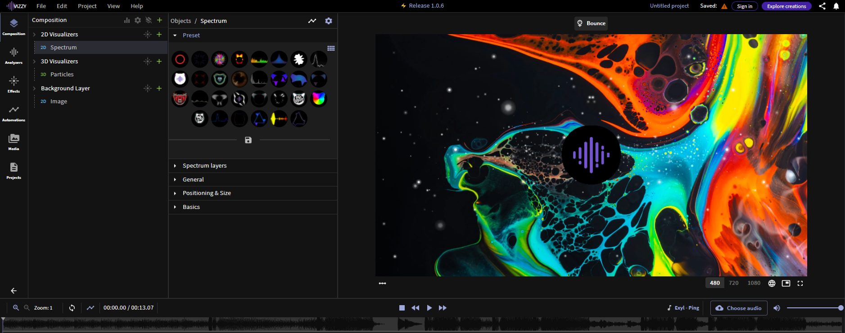Screen dimensions: 845x333
Task: Click the Saved warning triangle icon
Action: tap(724, 6)
